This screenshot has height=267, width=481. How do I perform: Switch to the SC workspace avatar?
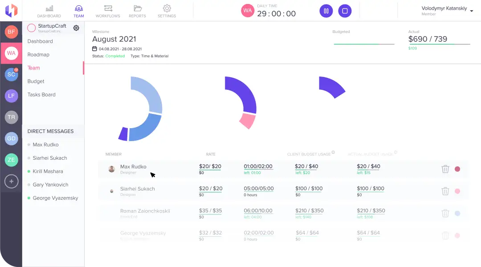pos(12,74)
